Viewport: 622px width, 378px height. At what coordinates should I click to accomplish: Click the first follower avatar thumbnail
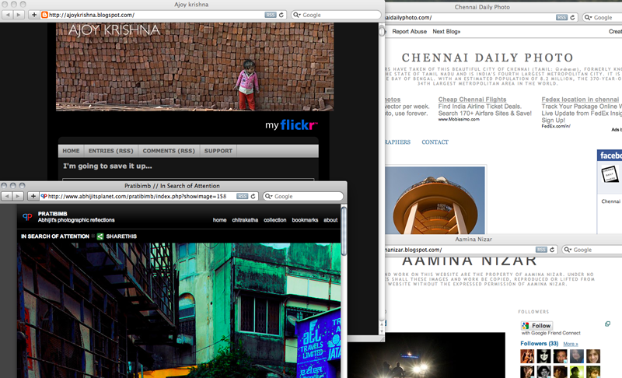[527, 356]
